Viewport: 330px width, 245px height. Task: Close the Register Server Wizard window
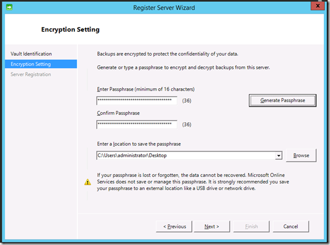[317, 6]
